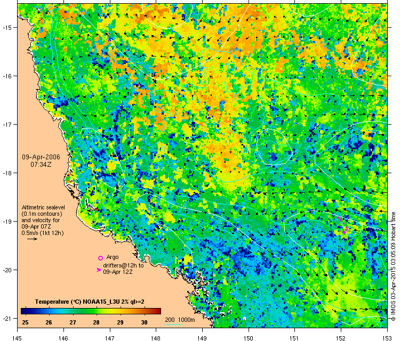Screen dimensions: 400x341
Task: Click latitude axis label '-19'
Action: 6,221
